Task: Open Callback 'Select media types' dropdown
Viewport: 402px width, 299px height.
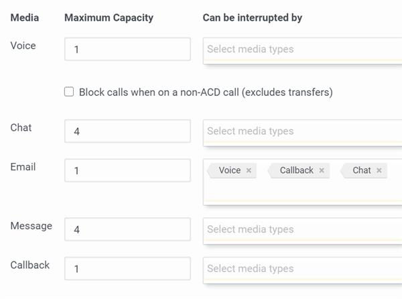Action: pos(301,269)
